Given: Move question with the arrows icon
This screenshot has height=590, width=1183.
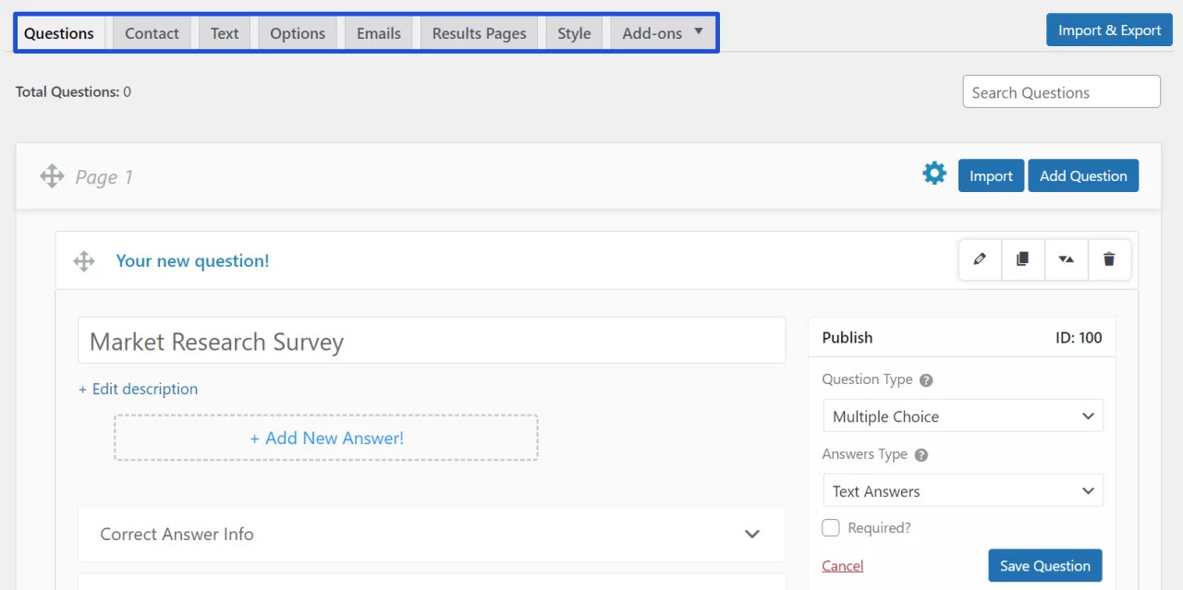Looking at the screenshot, I should point(1067,259).
